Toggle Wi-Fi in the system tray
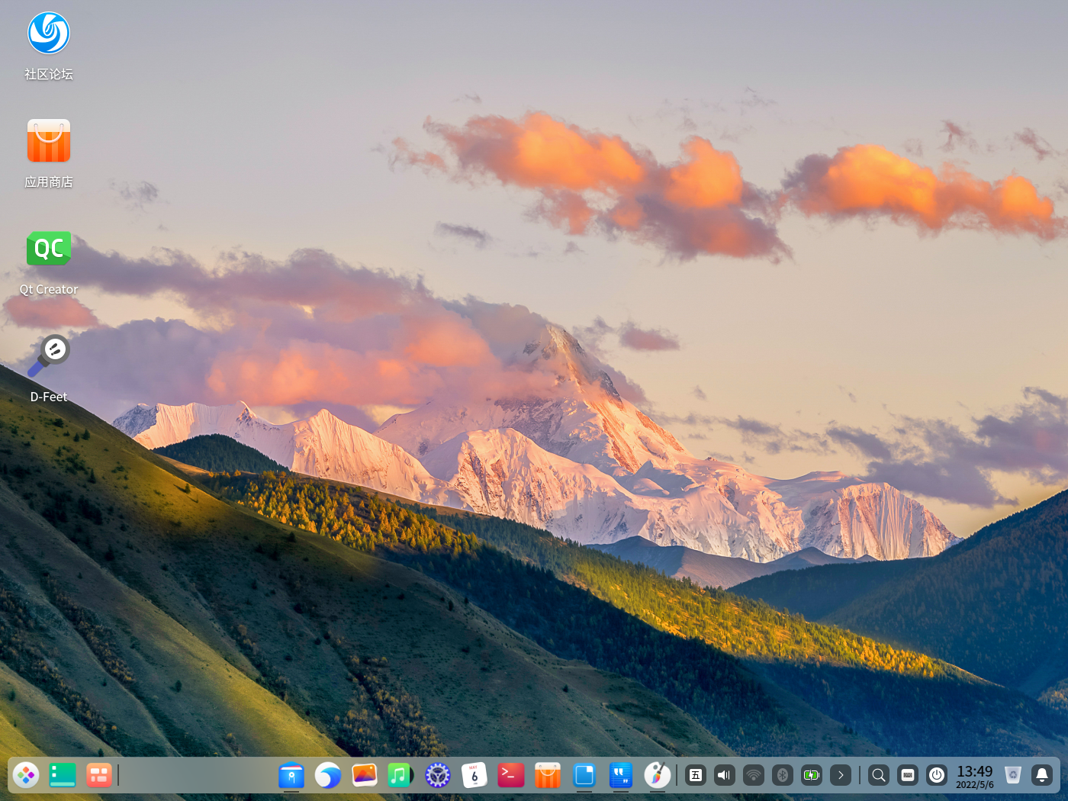Screen dimensions: 1068x801 [752, 775]
